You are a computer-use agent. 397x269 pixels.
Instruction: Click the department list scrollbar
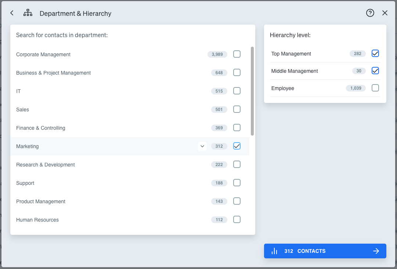click(252, 91)
